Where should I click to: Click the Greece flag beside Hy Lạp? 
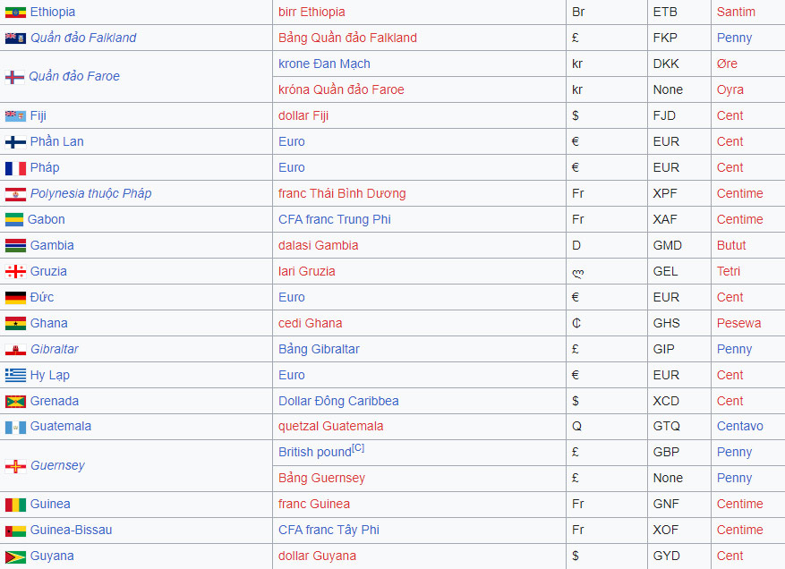pos(15,376)
